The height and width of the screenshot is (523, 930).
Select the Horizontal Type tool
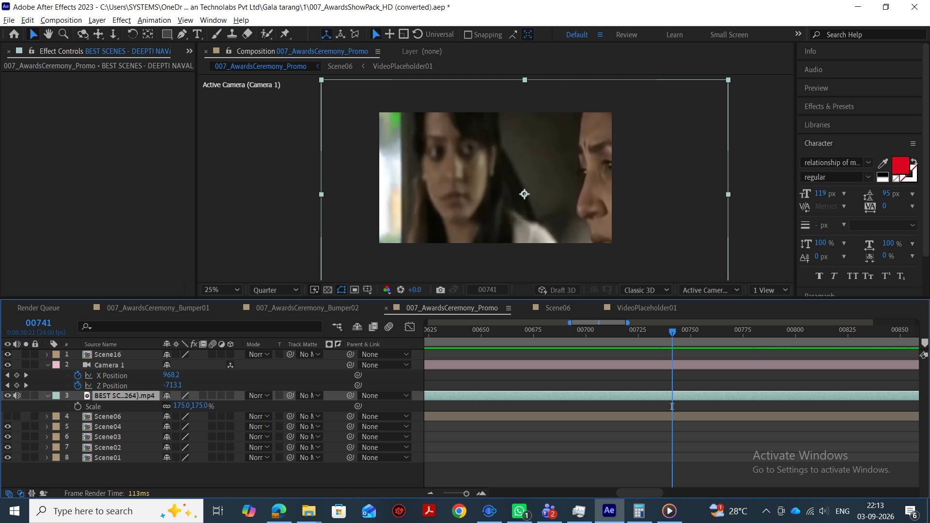[x=197, y=34]
